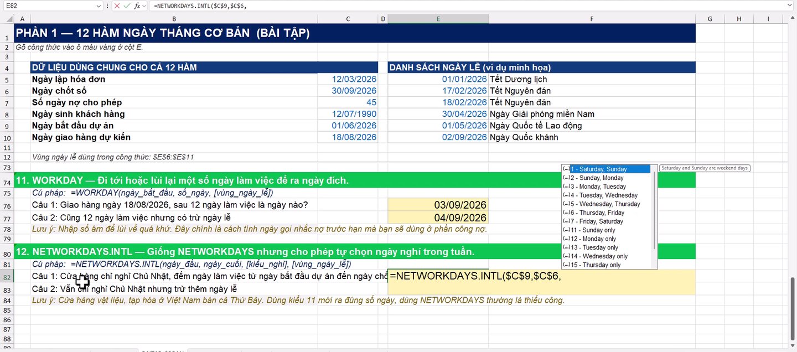
Task: Click project start date 01/06/2026 cell
Action: tap(348, 126)
